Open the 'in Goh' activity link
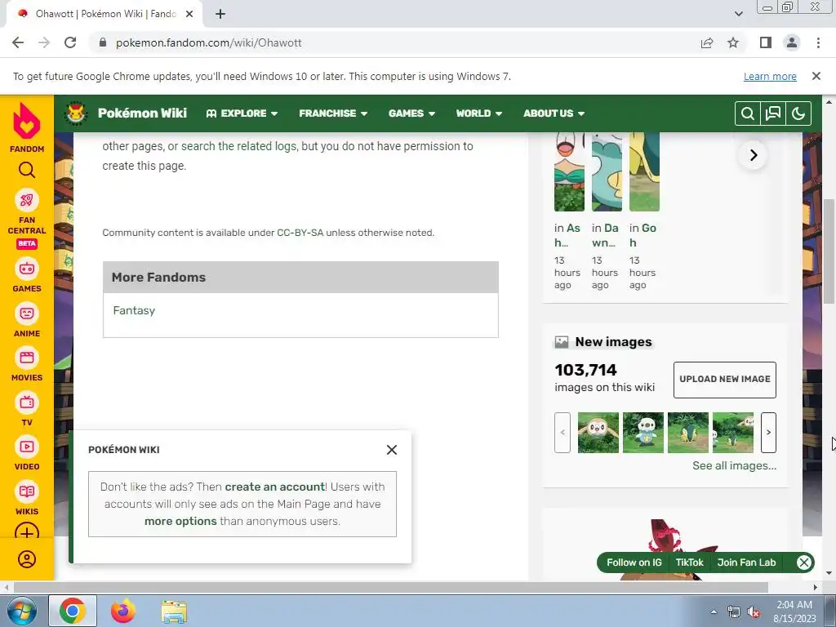This screenshot has height=627, width=836. [643, 235]
